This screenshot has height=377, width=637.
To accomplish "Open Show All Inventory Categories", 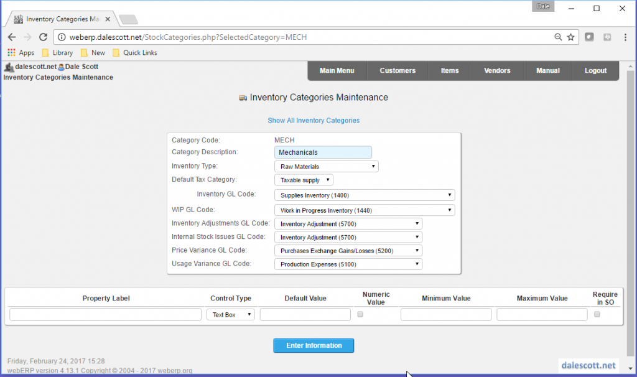I will click(x=313, y=121).
